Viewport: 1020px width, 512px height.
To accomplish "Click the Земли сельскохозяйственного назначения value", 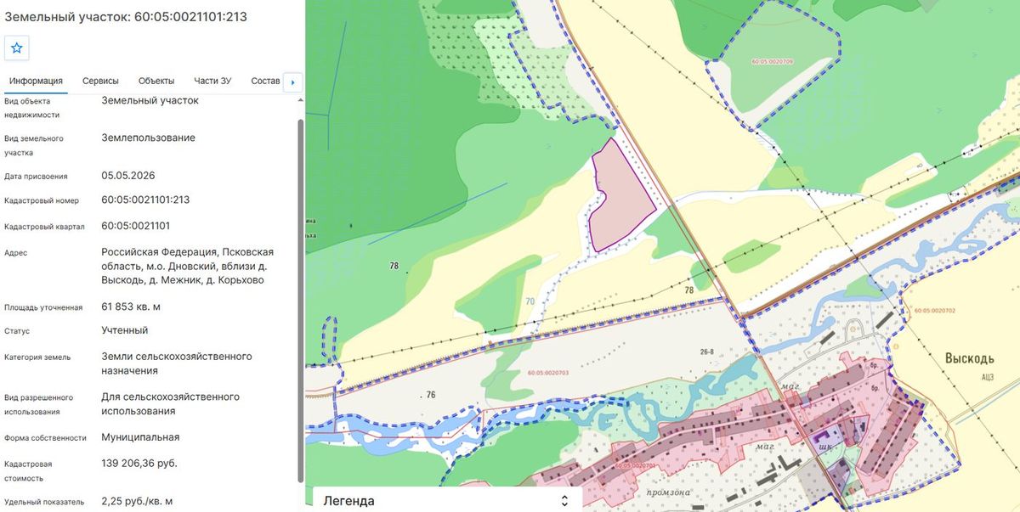I will coord(177,363).
